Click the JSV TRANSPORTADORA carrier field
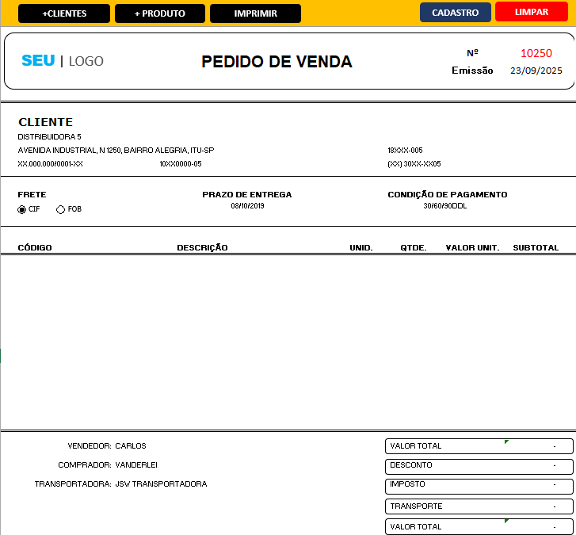 (161, 484)
